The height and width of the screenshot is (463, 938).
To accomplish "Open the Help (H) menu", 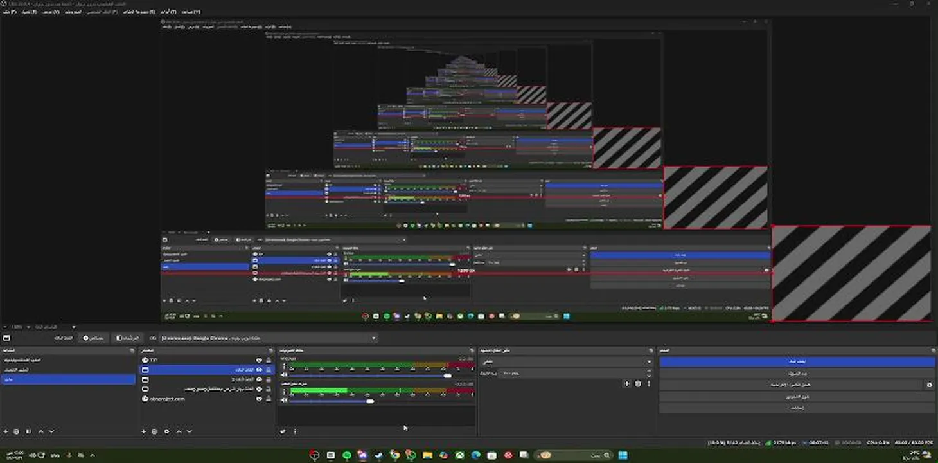I will (190, 12).
